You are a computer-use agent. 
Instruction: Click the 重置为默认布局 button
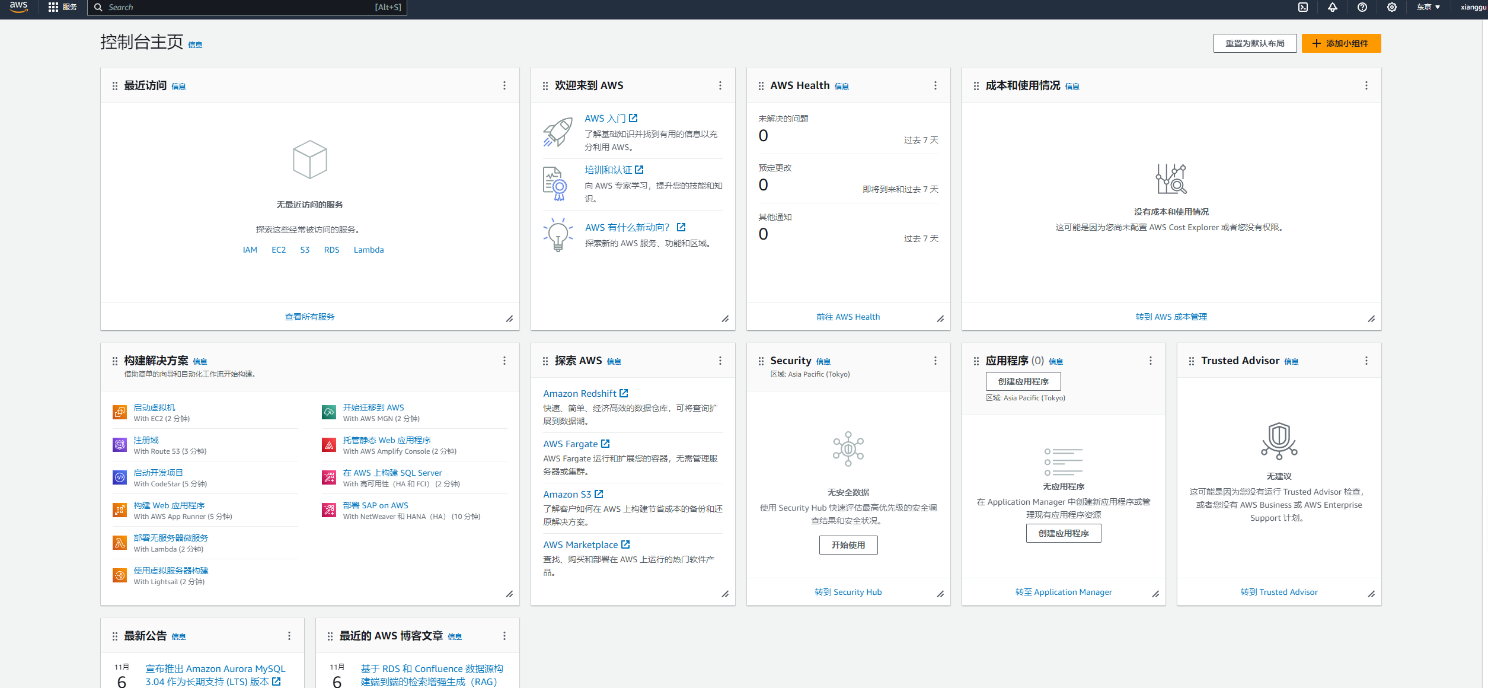[x=1254, y=43]
